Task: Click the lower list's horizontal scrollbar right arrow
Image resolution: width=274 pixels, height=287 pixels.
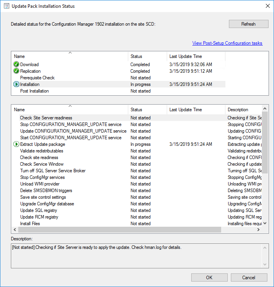Action: coord(258,229)
